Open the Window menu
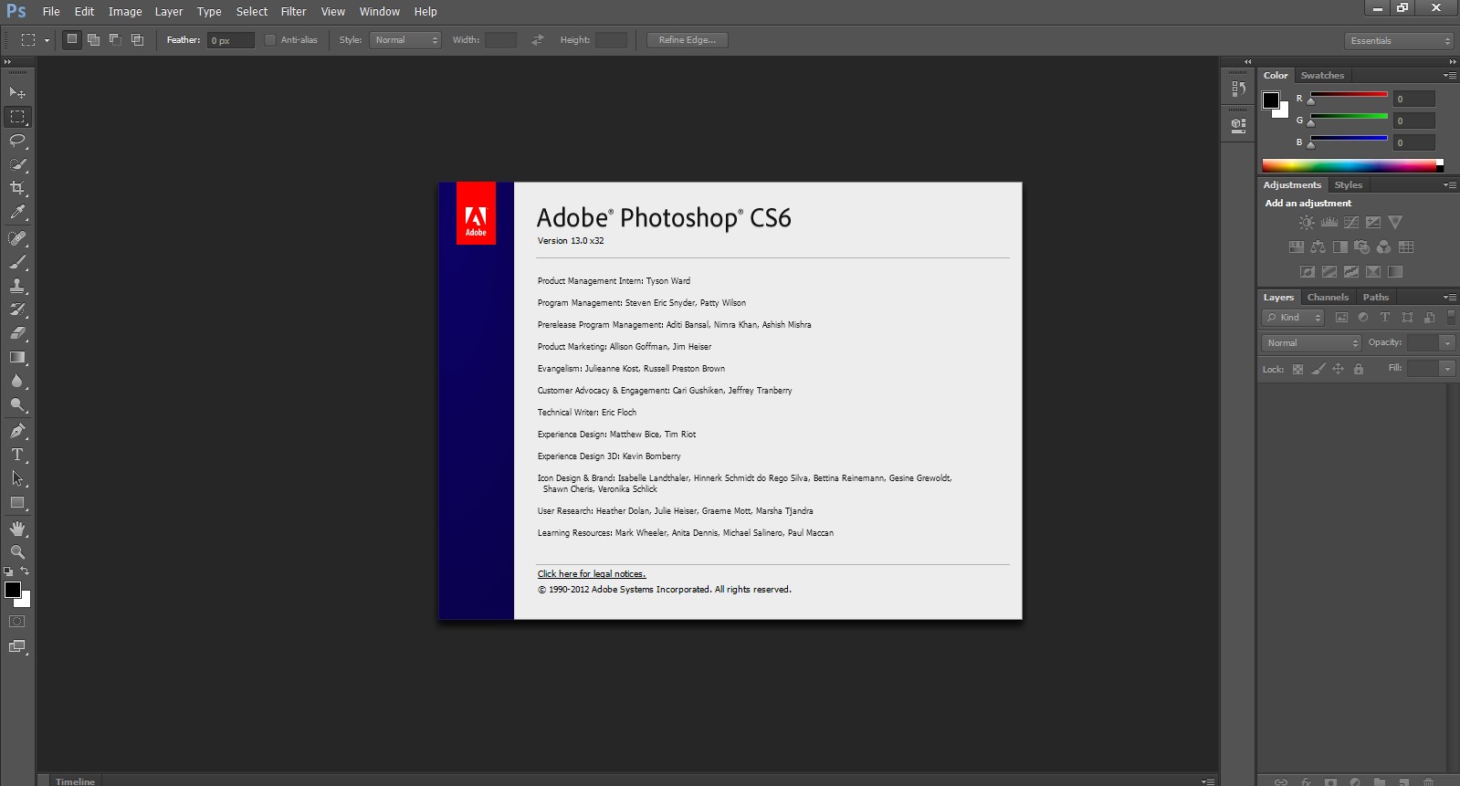This screenshot has height=786, width=1460. [380, 12]
